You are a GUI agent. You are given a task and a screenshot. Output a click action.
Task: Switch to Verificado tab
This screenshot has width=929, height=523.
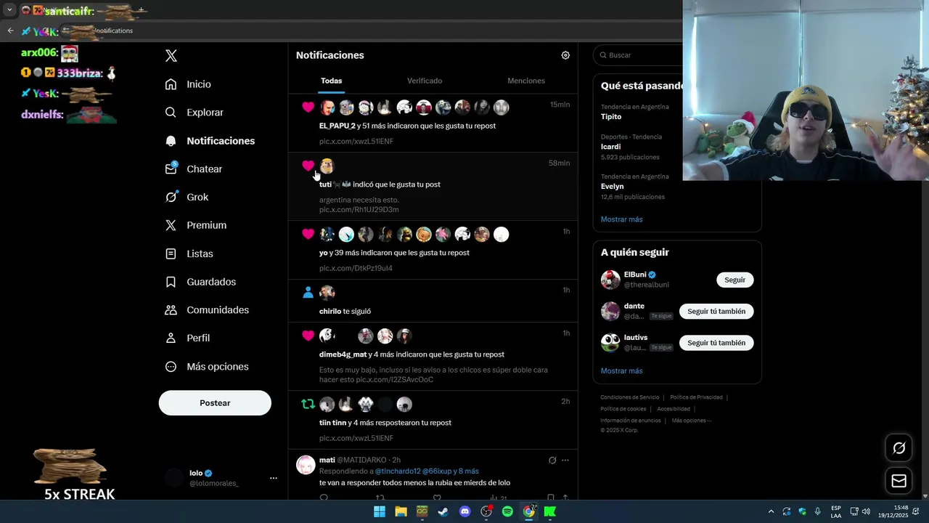point(425,81)
